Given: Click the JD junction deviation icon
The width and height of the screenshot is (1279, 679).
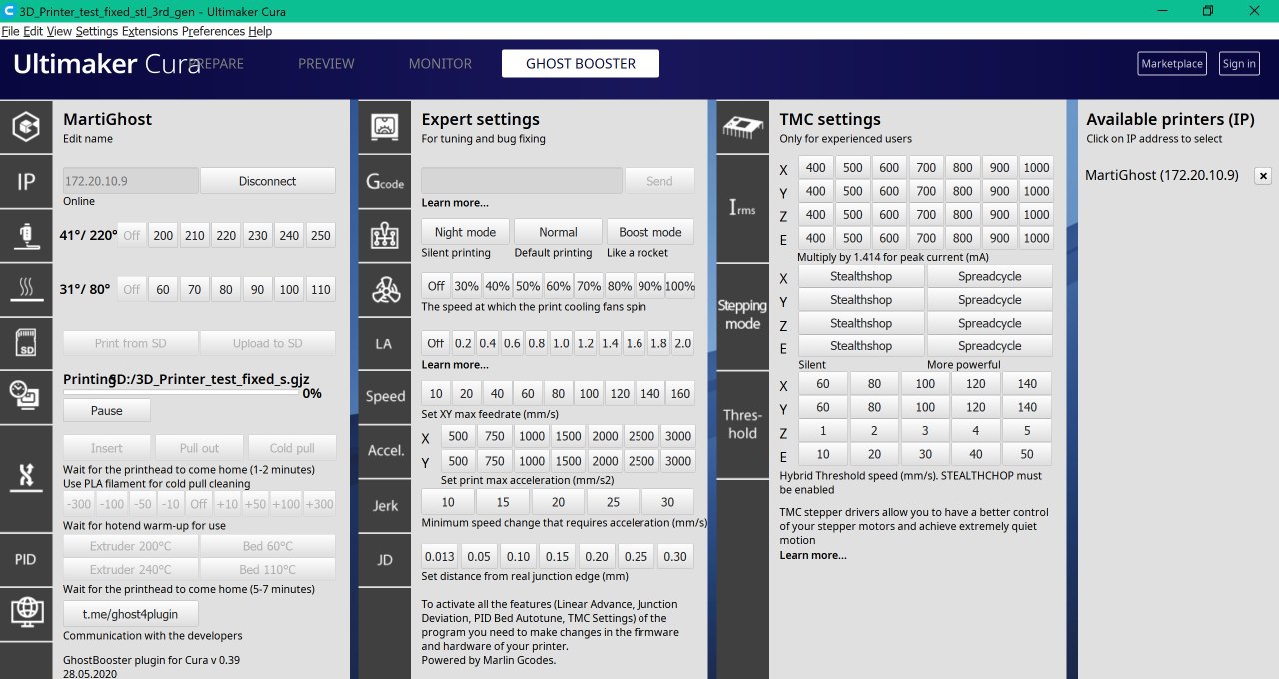Looking at the screenshot, I should 385,559.
